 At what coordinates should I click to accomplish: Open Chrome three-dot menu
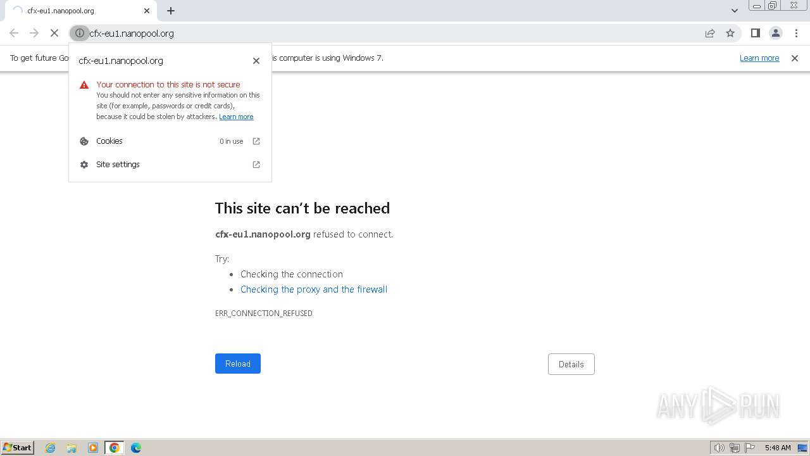[796, 33]
